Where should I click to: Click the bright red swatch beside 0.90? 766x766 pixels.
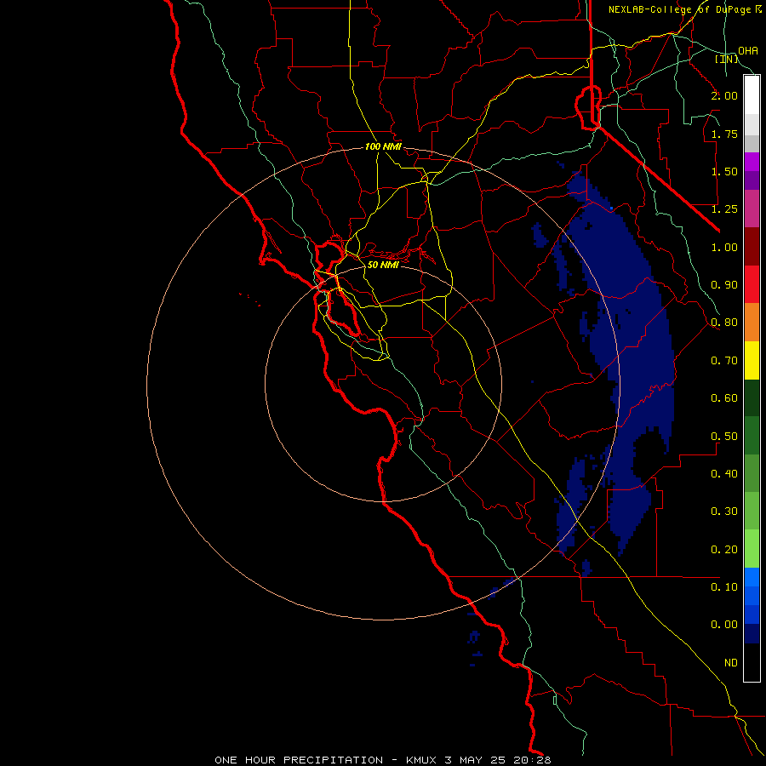pos(752,285)
